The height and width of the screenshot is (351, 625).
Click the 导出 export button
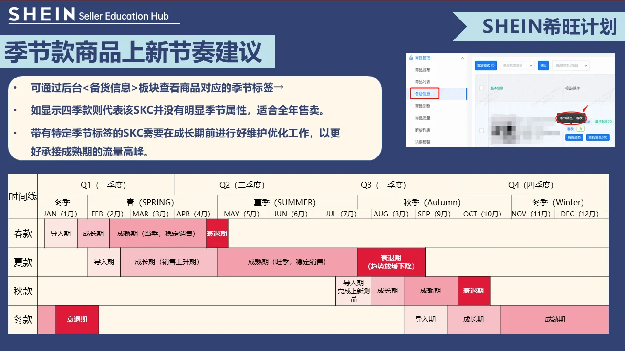[x=543, y=66]
